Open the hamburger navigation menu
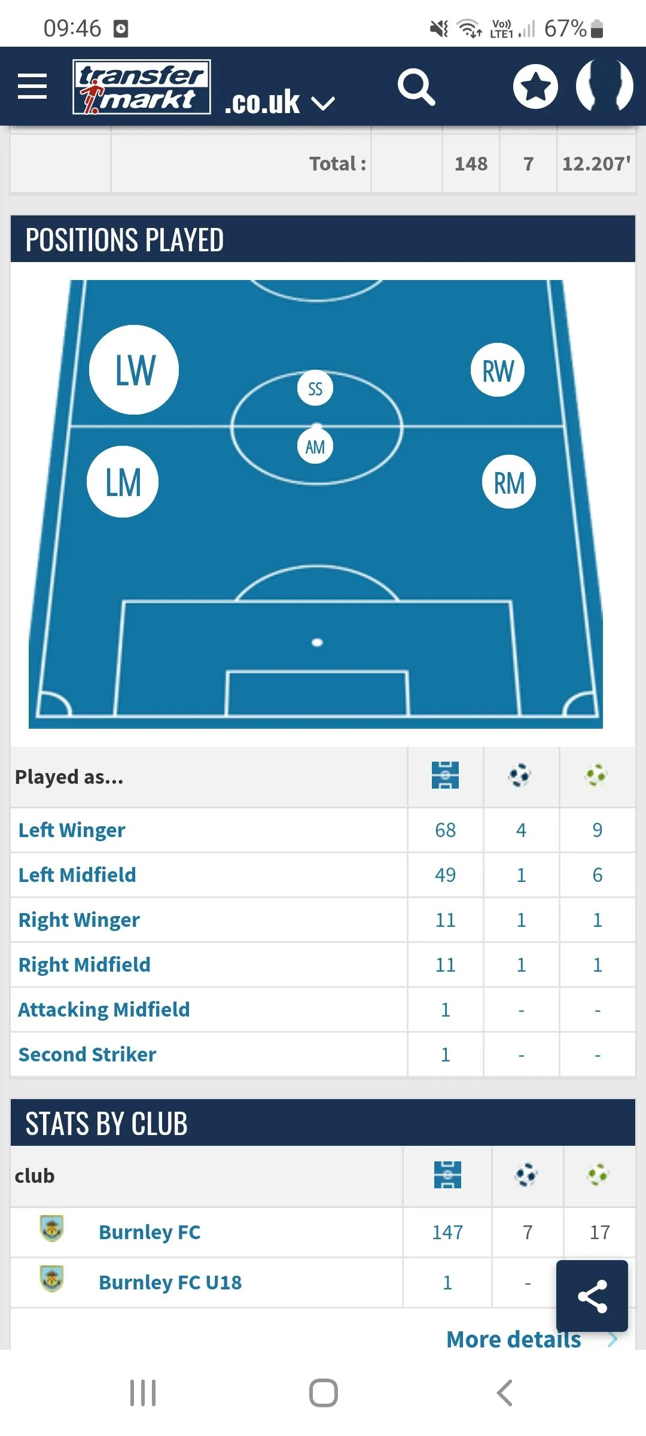Screen dimensions: 646x1436 (32, 86)
